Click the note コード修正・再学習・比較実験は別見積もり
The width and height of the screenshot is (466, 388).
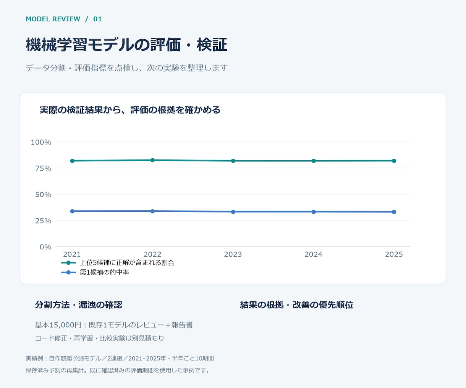tap(99, 338)
